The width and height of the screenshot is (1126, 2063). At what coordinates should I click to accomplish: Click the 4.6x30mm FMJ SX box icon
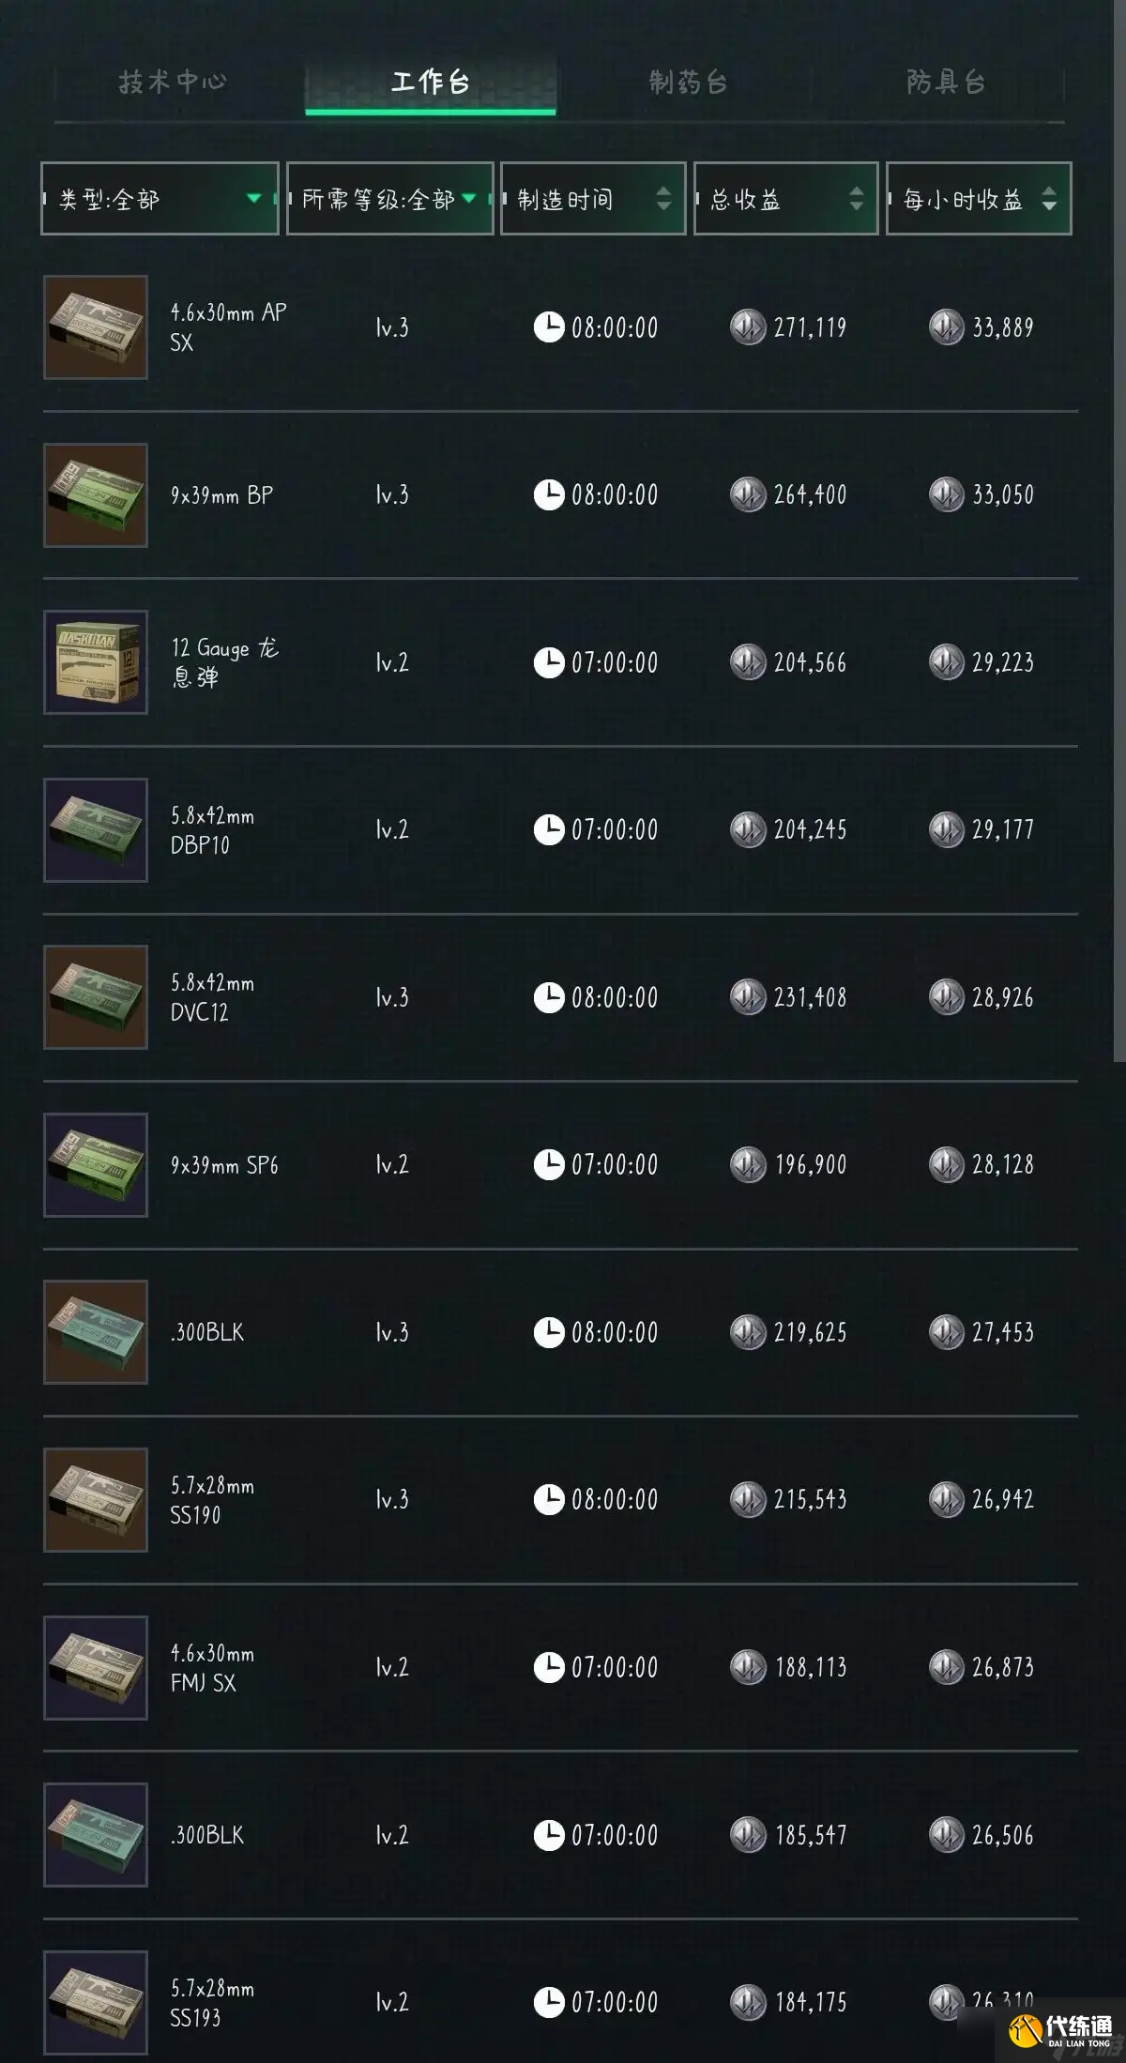[96, 1668]
